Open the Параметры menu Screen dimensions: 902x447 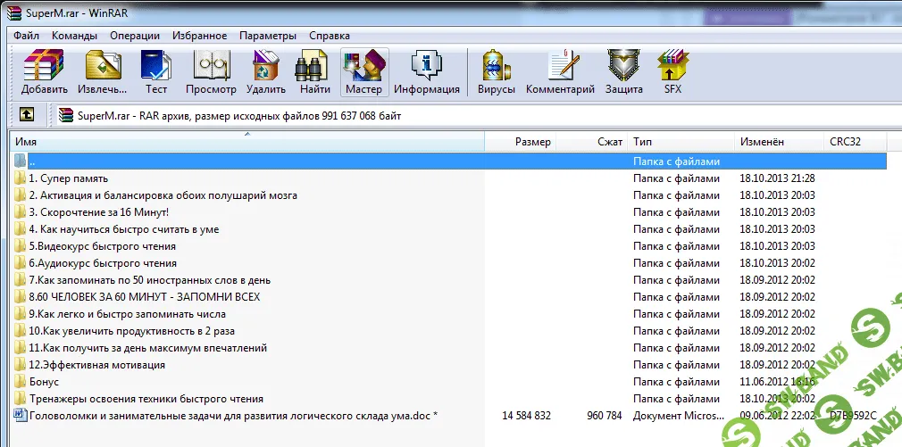tap(267, 36)
